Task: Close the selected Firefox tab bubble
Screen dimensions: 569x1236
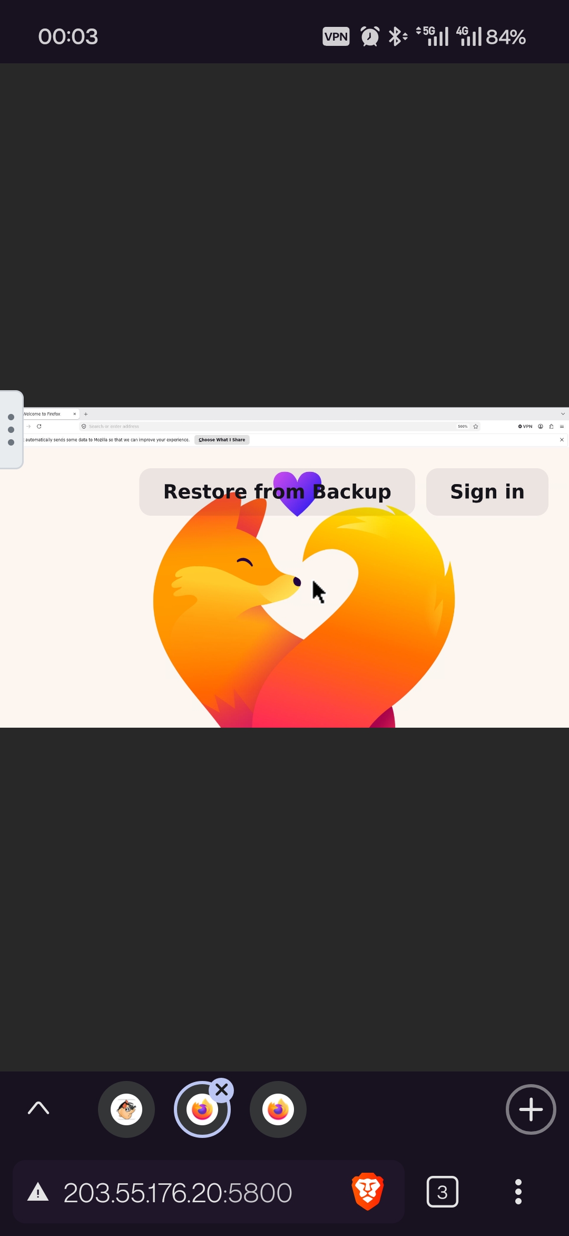Action: (x=222, y=1089)
